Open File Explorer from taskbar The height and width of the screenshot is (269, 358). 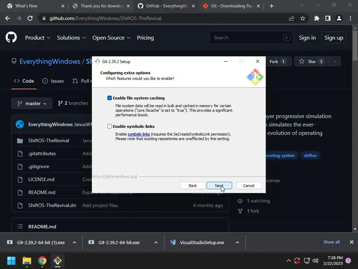[27, 261]
